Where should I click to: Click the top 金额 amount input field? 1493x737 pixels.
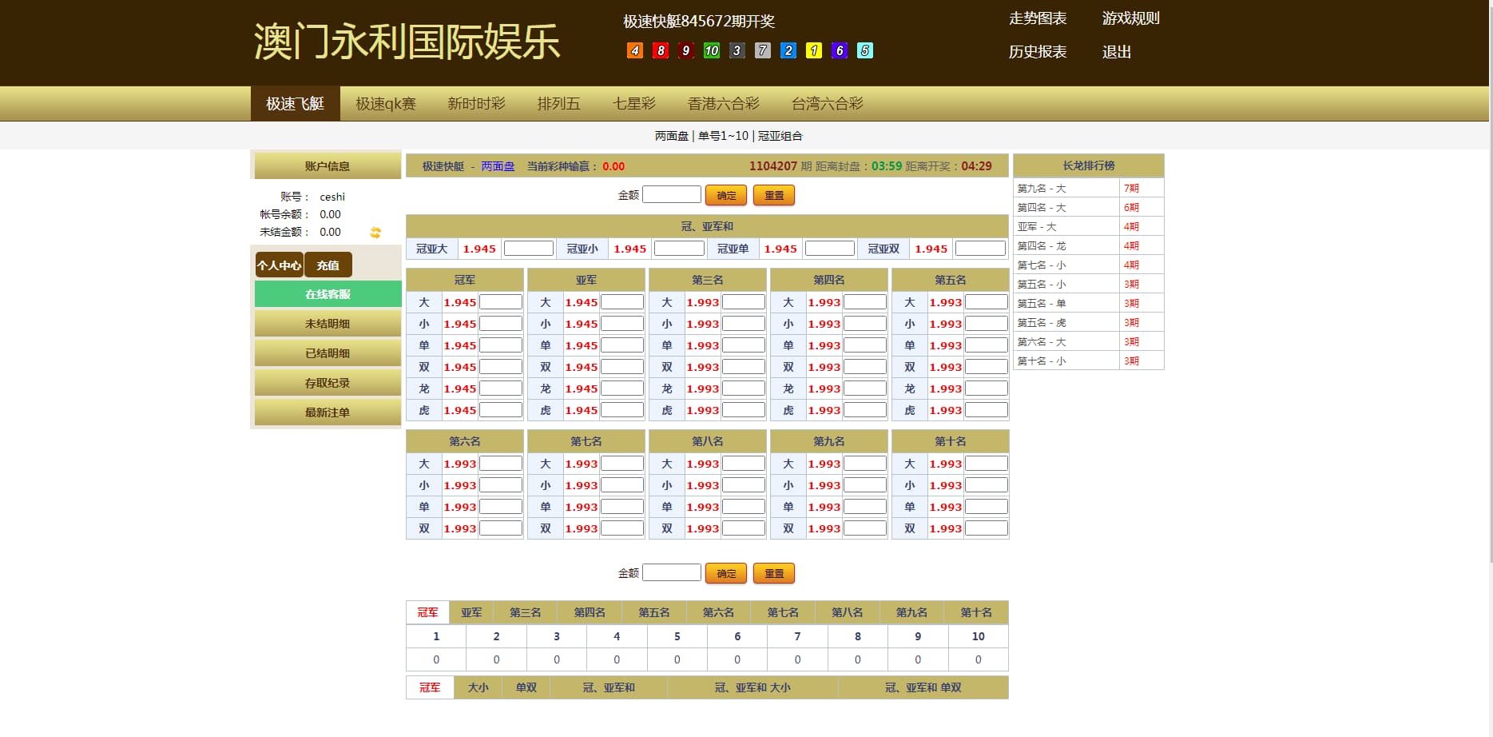point(671,195)
